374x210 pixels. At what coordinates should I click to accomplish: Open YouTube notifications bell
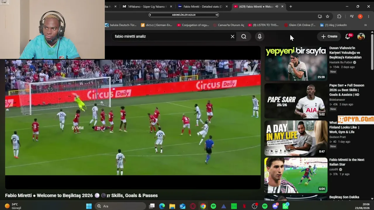pyautogui.click(x=348, y=36)
